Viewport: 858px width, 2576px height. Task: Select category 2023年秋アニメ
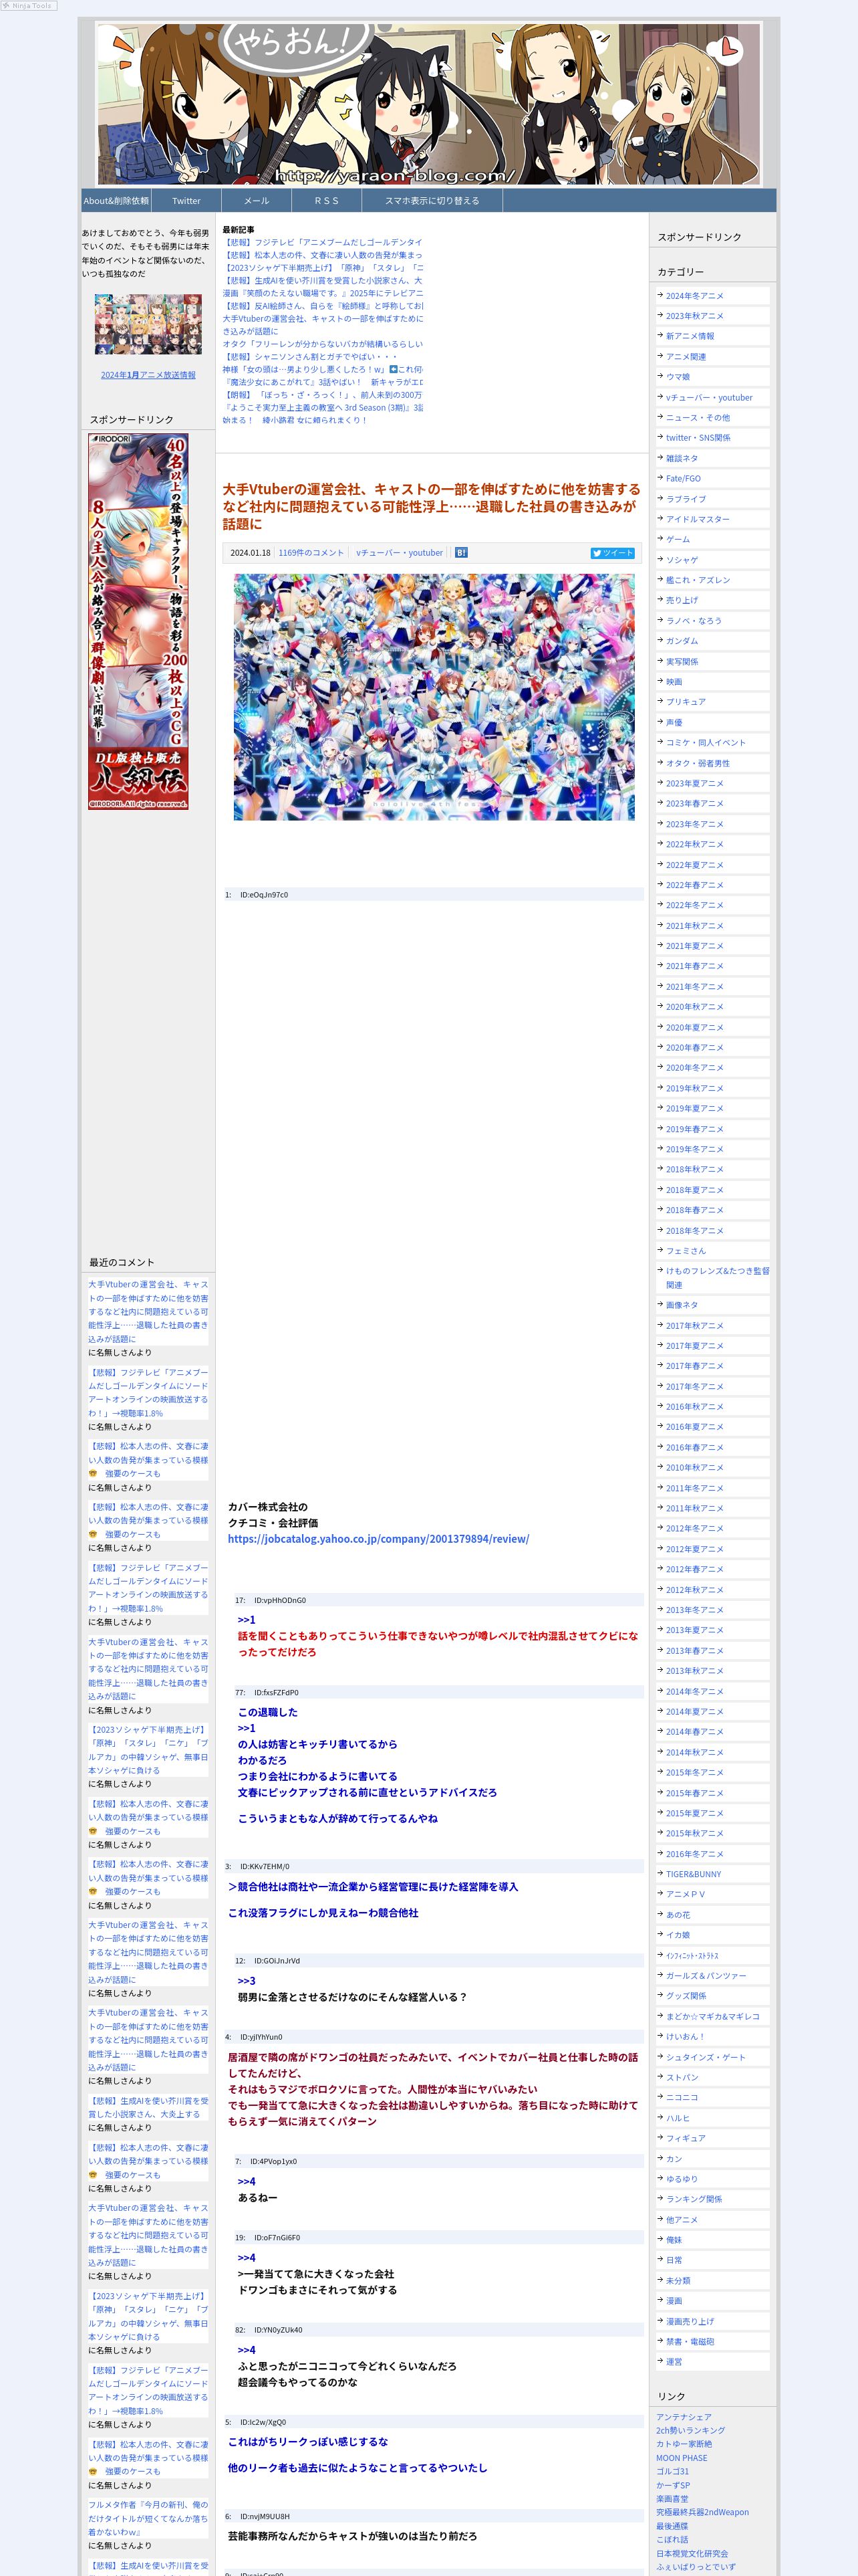coord(695,316)
